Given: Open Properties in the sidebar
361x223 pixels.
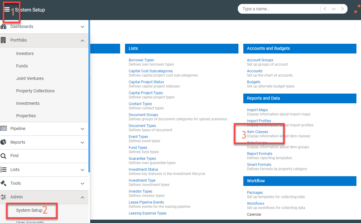Looking at the screenshot, I should (x=26, y=116).
